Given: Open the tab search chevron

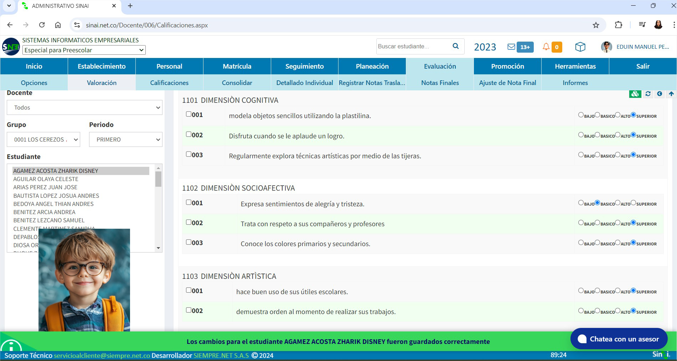Looking at the screenshot, I should tap(9, 6).
